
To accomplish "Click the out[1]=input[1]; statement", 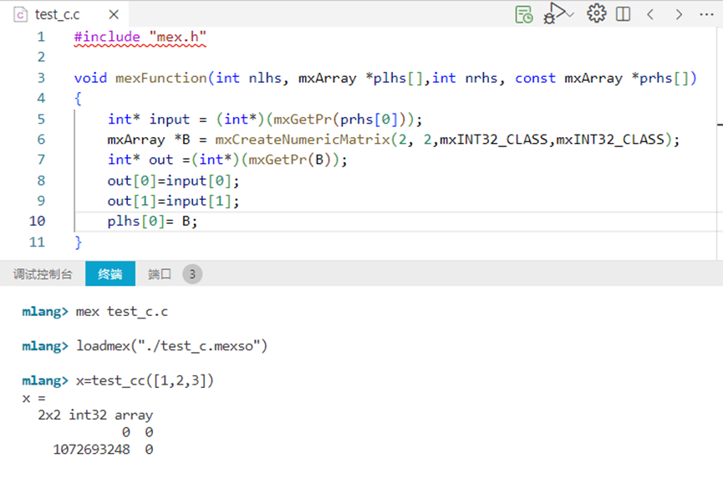I will 173,201.
